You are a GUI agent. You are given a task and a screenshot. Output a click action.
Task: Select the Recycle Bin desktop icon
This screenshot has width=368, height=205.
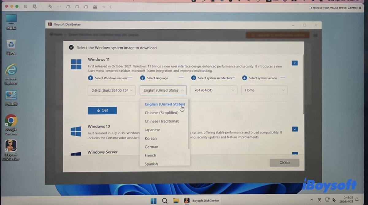[11, 47]
